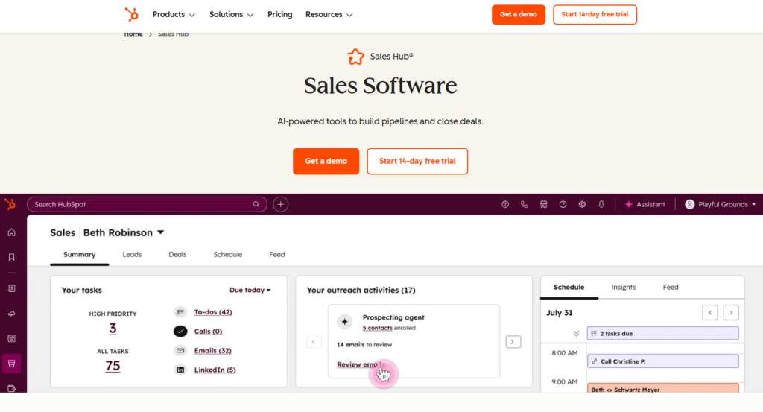The width and height of the screenshot is (763, 412).
Task: Click the highlighted sales icon in sidebar
Action: click(x=12, y=364)
